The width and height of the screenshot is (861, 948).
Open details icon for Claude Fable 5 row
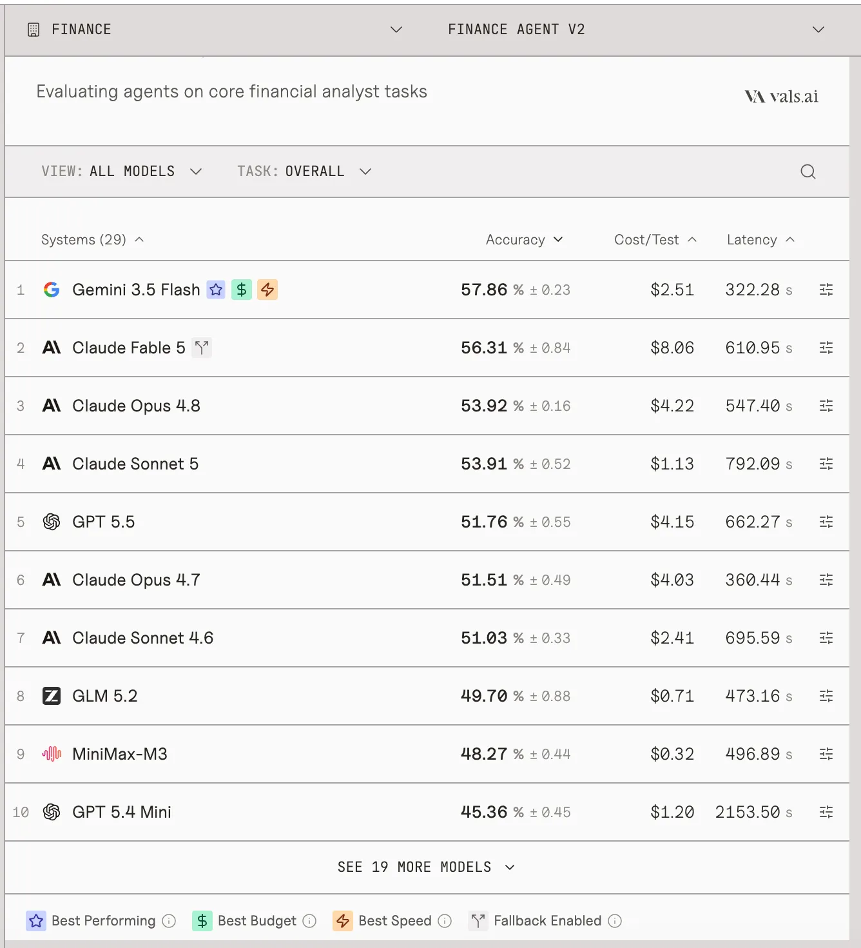826,348
